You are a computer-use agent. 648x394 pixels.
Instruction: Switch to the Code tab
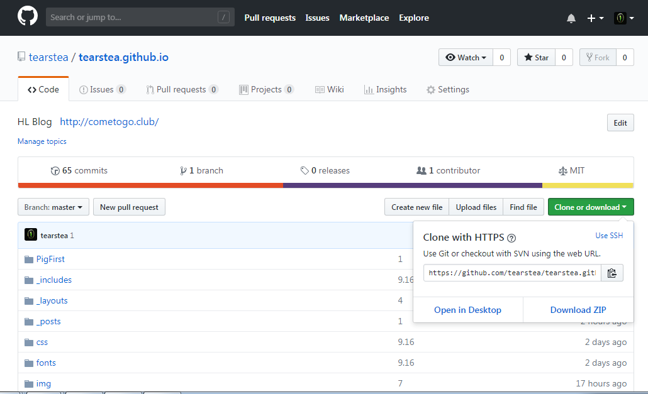coord(43,89)
